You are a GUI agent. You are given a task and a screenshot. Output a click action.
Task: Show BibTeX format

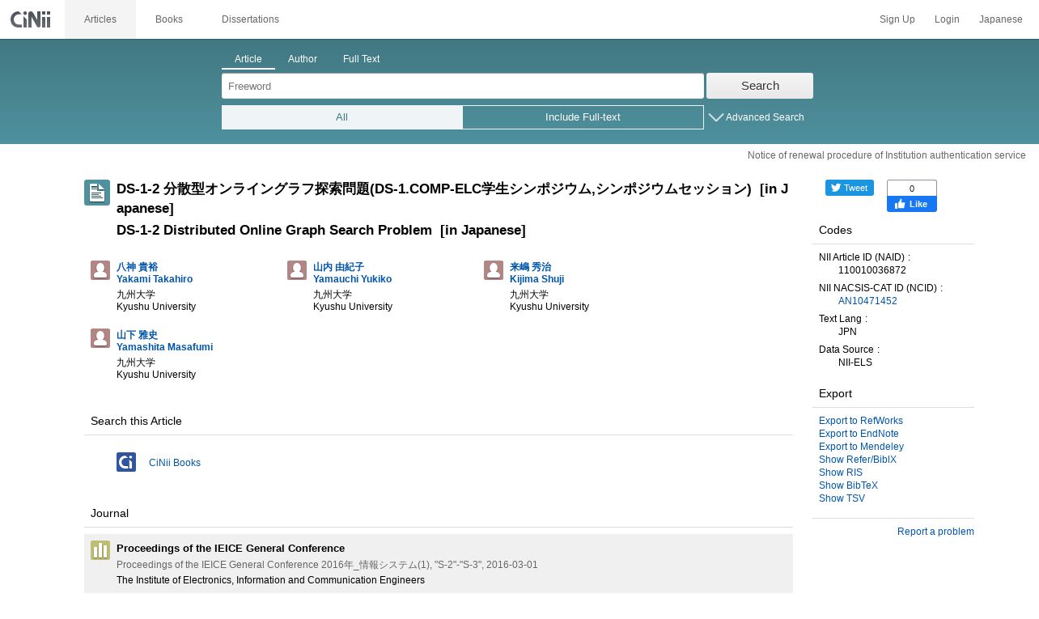848,485
